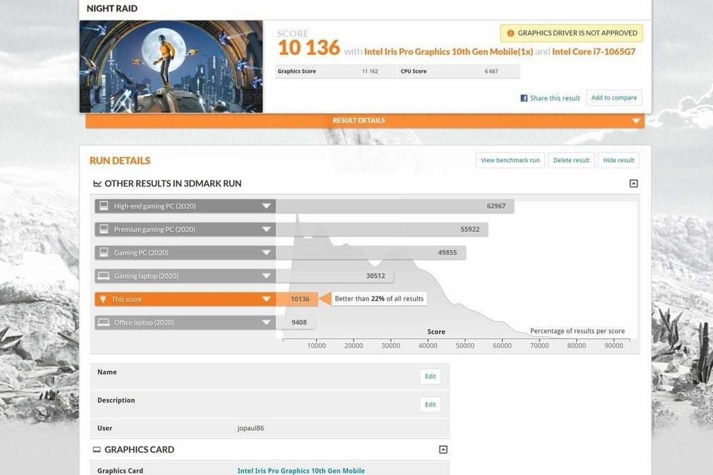The width and height of the screenshot is (713, 475).
Task: Open the High-end gaming PC (2020) dropdown
Action: tap(266, 206)
